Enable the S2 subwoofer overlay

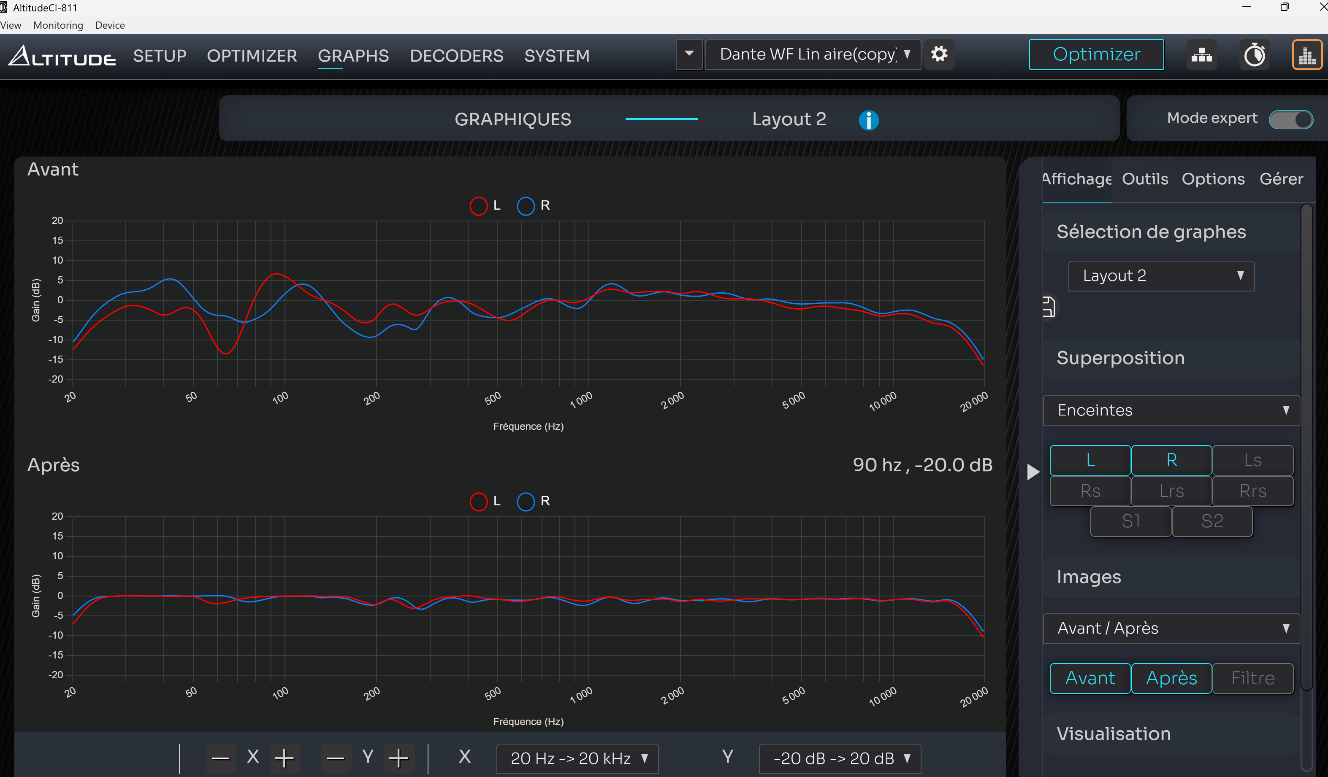click(1212, 521)
